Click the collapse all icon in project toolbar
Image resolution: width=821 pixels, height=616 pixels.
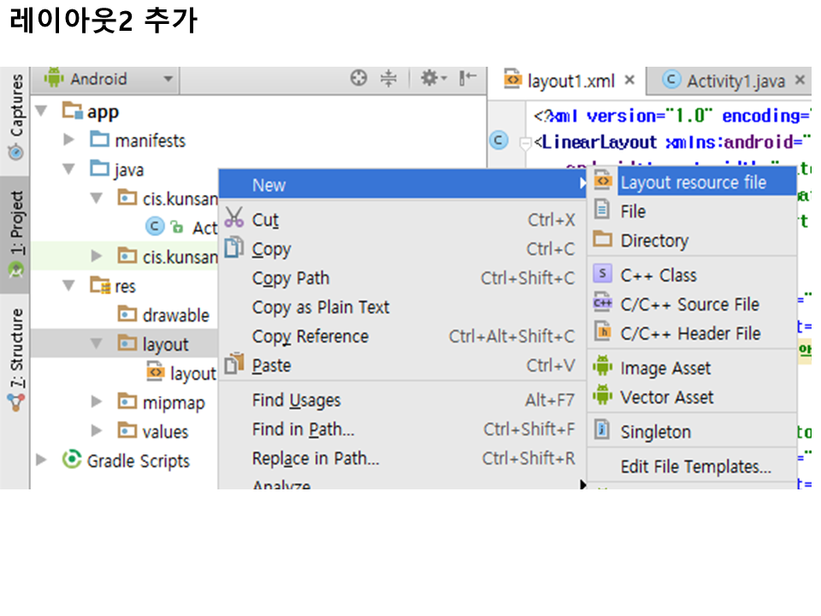click(x=388, y=79)
